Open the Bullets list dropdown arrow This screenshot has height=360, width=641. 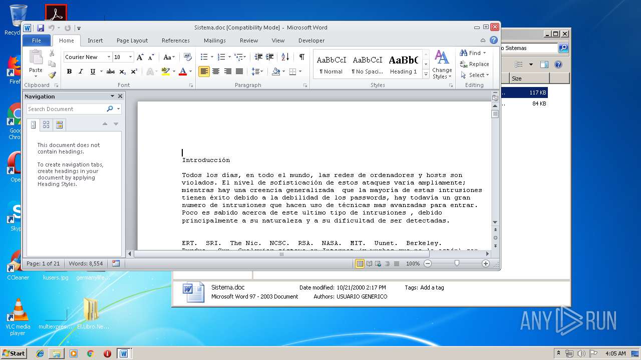[212, 57]
